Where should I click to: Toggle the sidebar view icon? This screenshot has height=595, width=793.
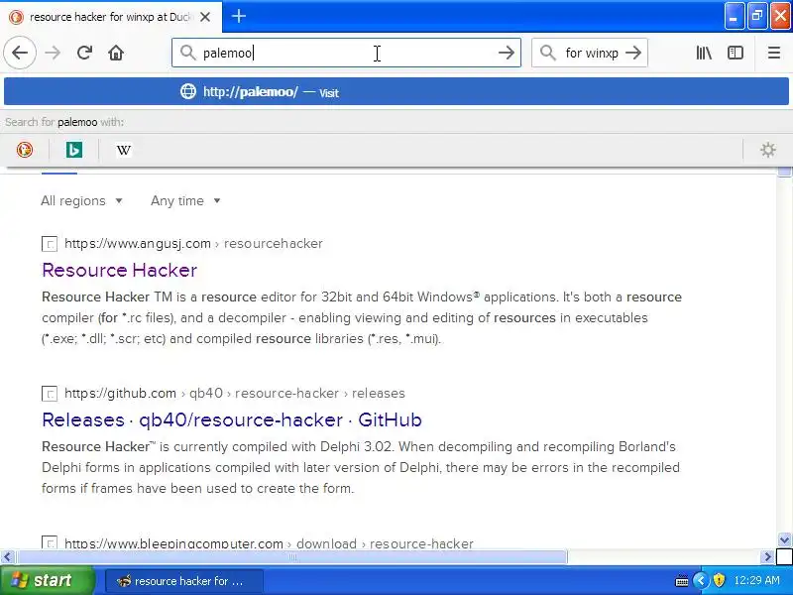pos(736,53)
